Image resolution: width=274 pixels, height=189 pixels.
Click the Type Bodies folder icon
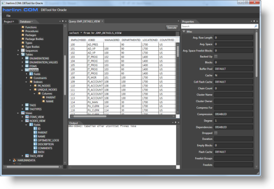point(23,47)
